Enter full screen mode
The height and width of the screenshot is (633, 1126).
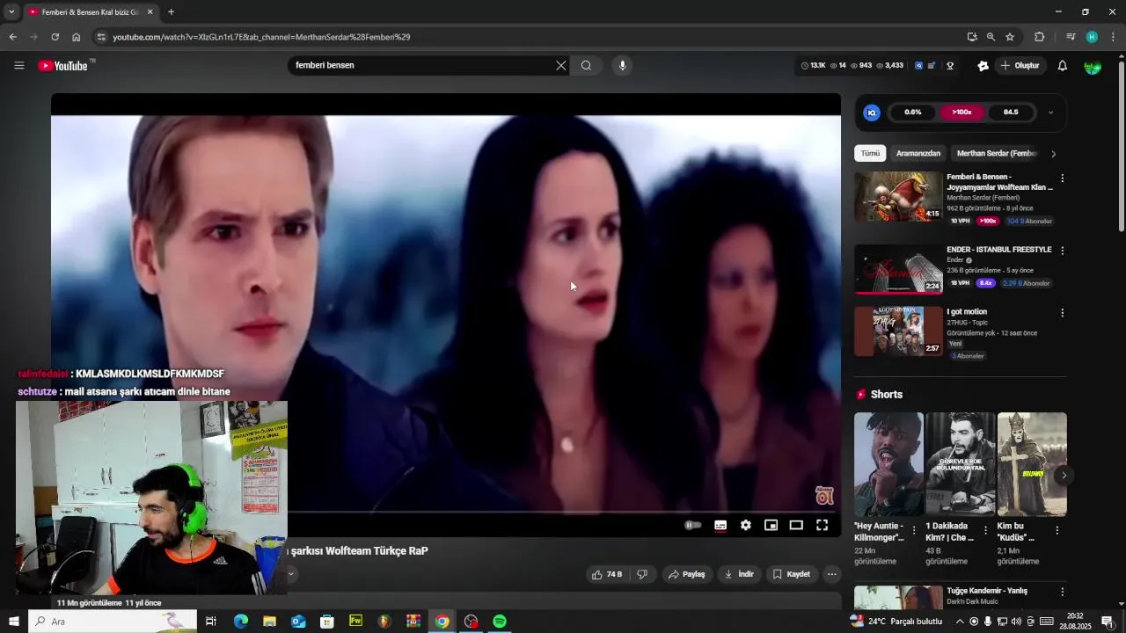(x=822, y=526)
